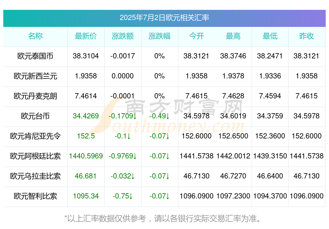Click change amount -0.0017
329x229 pixels.
click(x=123, y=56)
